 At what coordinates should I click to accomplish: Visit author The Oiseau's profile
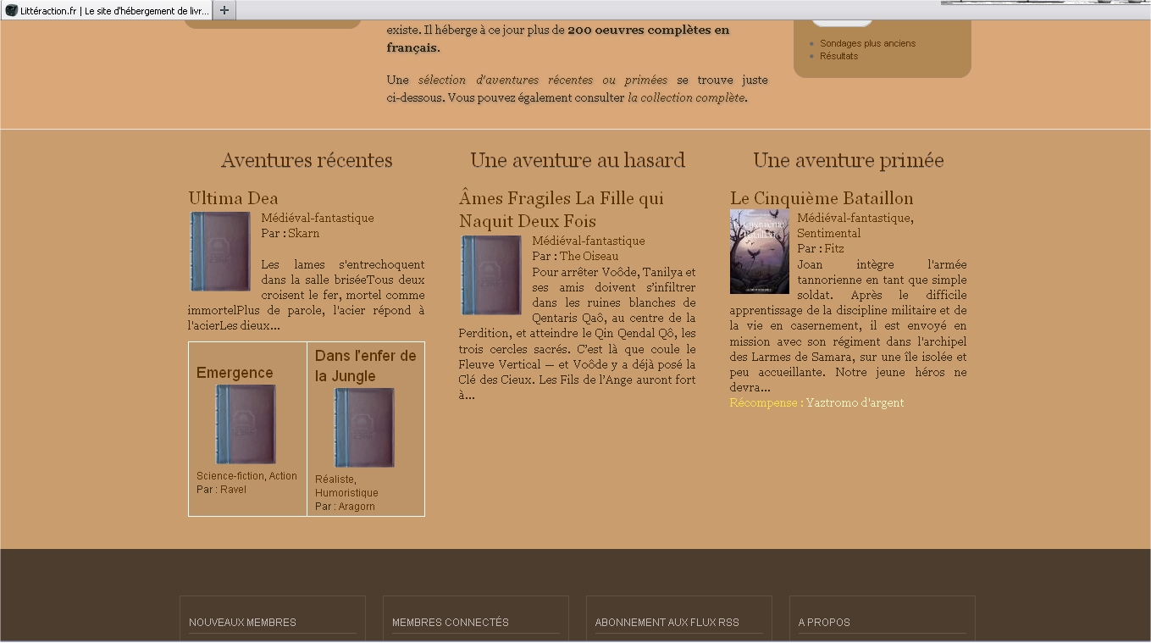589,256
